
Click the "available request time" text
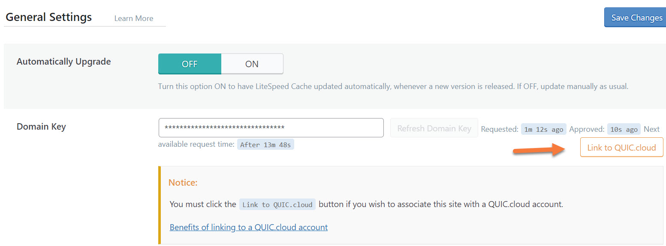(x=196, y=144)
